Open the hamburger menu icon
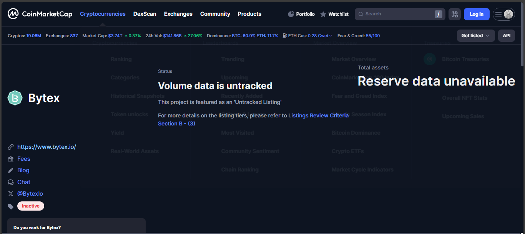 click(498, 14)
